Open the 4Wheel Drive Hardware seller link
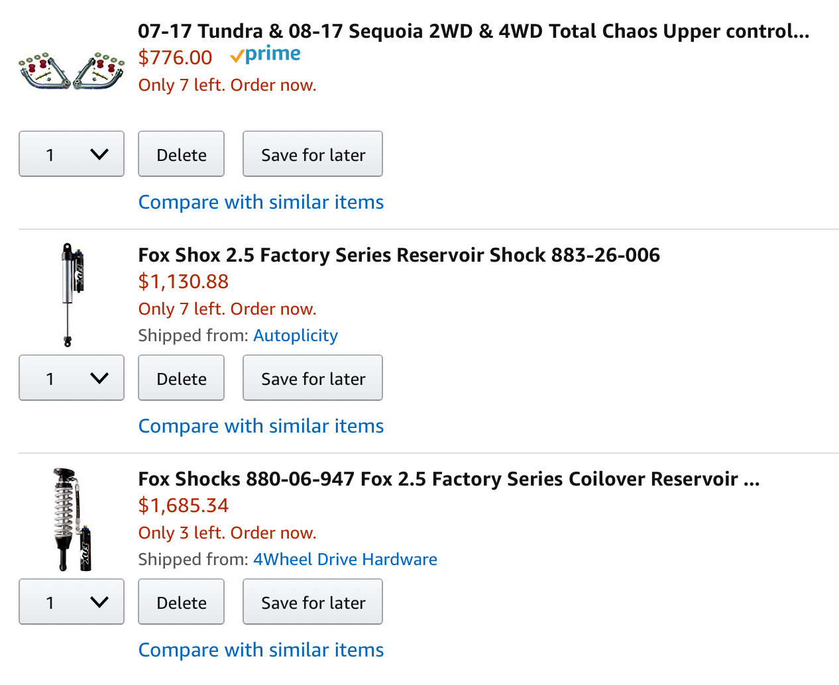The width and height of the screenshot is (839, 685). click(345, 560)
